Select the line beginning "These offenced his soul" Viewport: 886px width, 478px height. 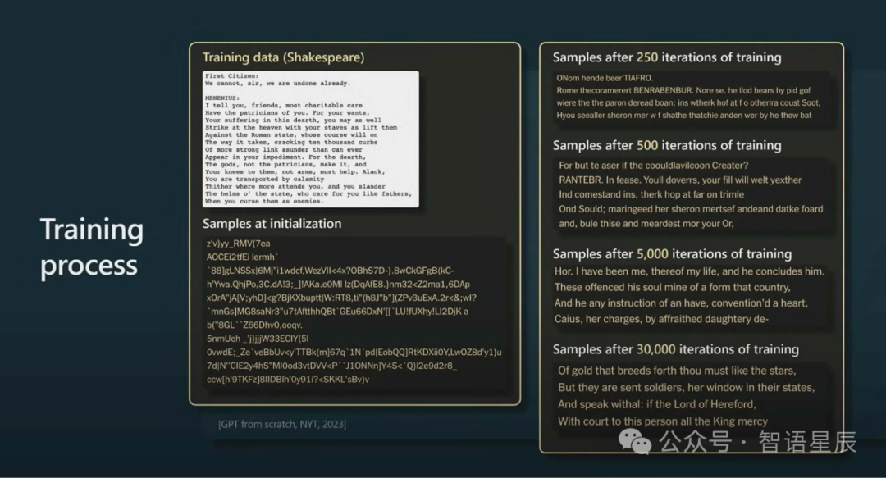click(x=673, y=288)
